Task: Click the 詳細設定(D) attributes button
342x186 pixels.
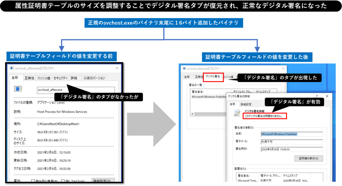Action: click(103, 181)
